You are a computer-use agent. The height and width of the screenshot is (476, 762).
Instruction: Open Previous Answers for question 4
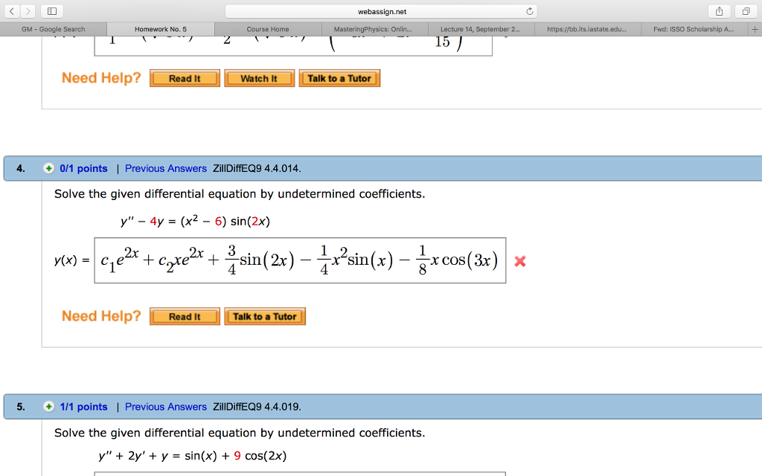[166, 169]
